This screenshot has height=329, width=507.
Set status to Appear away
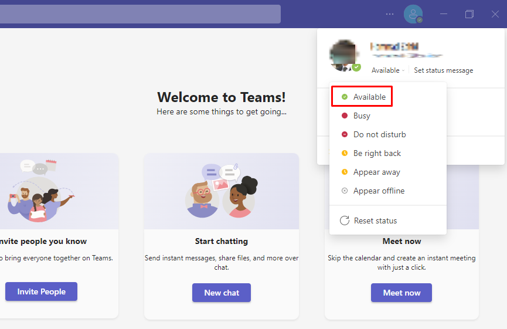point(388,172)
